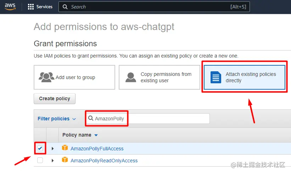Open the Services grid menu
This screenshot has width=291, height=174.
pyautogui.click(x=30, y=7)
